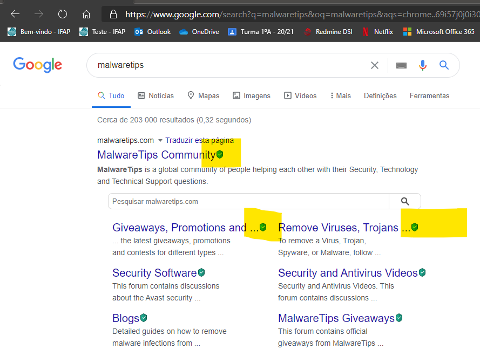Open Security and Antivirus Videos sitelink
The image size is (480, 363).
point(348,273)
